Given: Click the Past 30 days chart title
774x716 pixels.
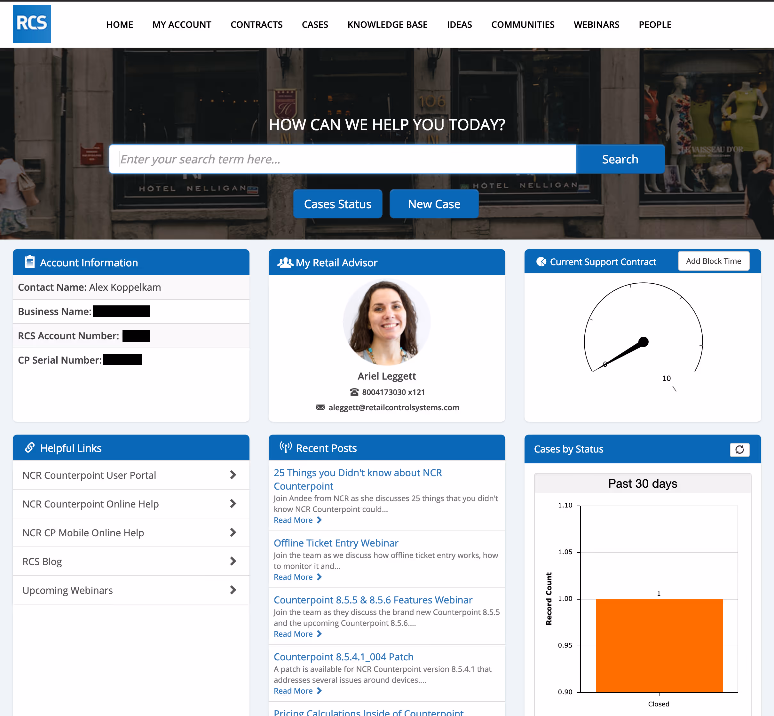Looking at the screenshot, I should [643, 484].
